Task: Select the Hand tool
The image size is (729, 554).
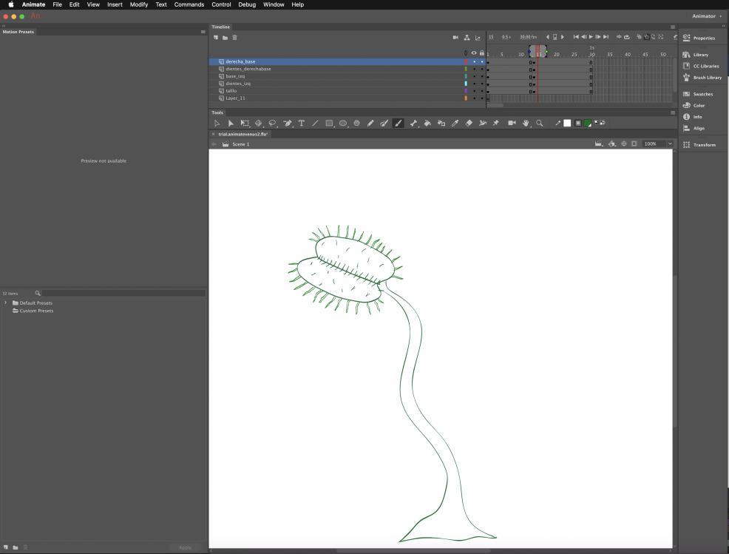Action: (x=526, y=123)
